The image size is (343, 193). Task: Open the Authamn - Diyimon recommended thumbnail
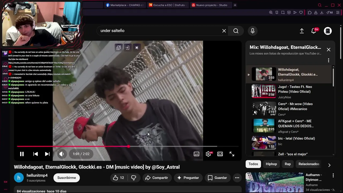coord(275,183)
